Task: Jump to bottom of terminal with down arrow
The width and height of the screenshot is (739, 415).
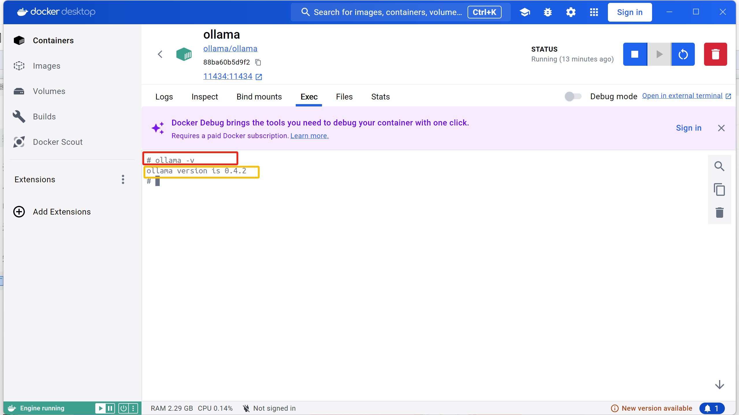Action: point(719,384)
